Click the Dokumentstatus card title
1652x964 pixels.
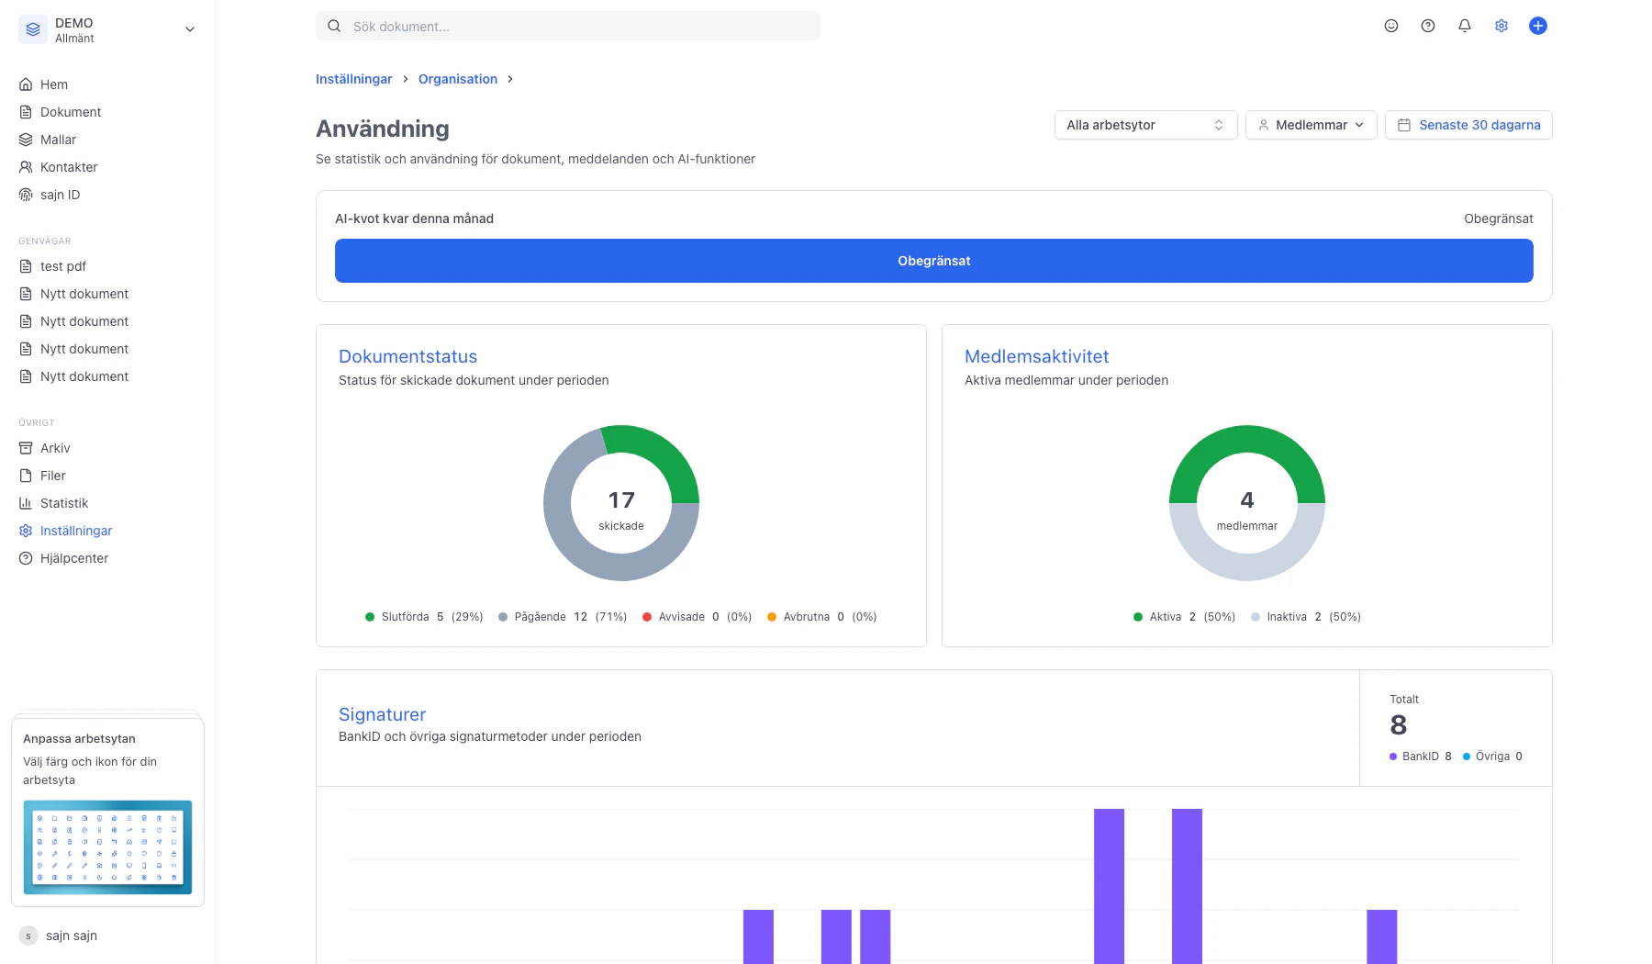[407, 356]
